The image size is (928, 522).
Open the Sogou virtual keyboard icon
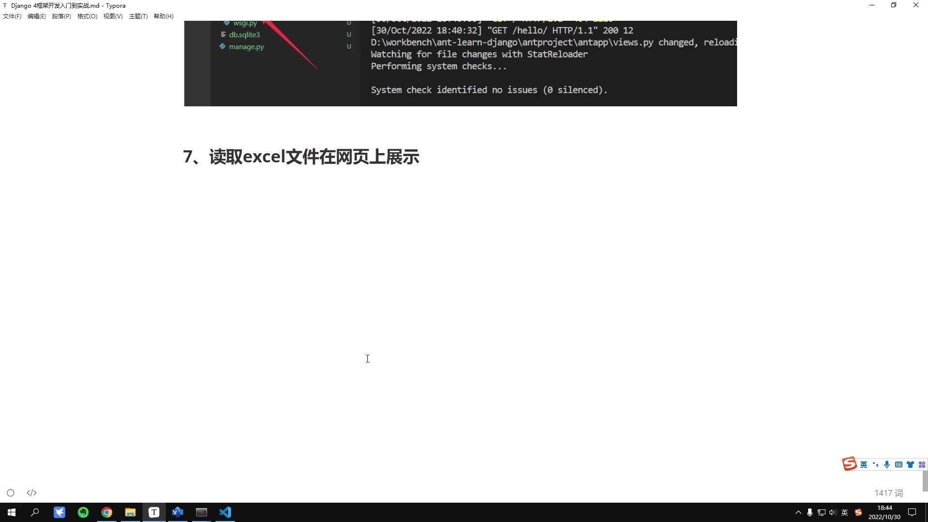(899, 464)
